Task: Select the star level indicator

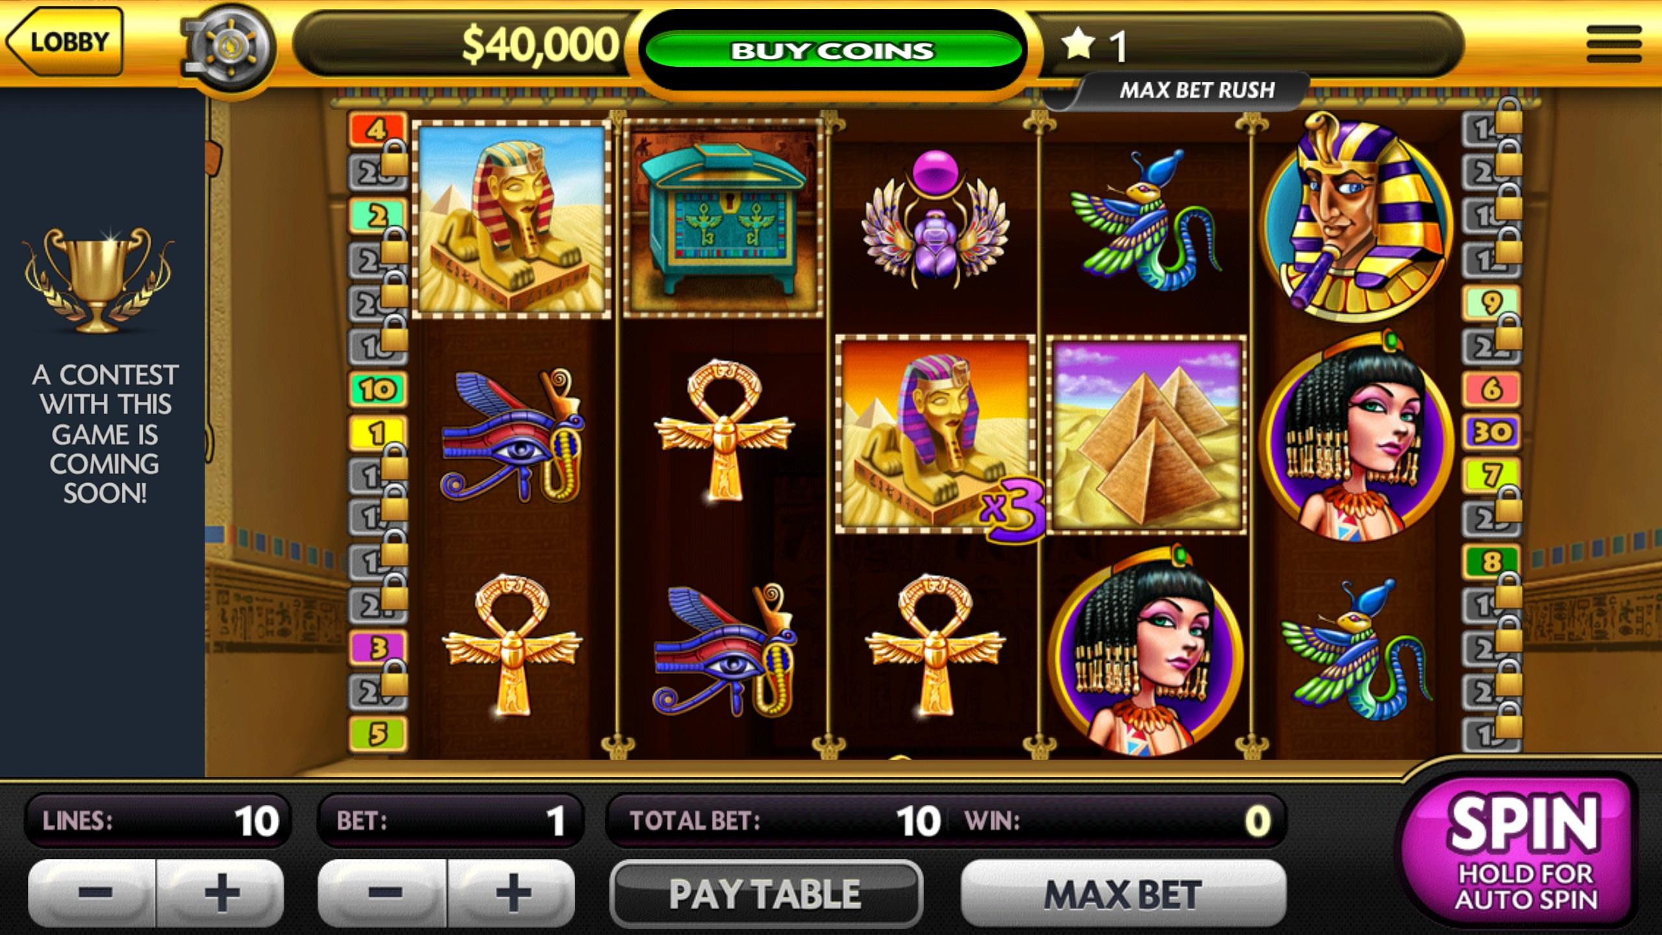Action: click(1095, 45)
